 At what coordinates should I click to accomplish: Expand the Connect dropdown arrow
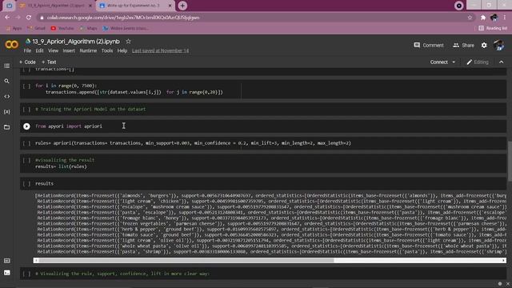[x=454, y=62]
